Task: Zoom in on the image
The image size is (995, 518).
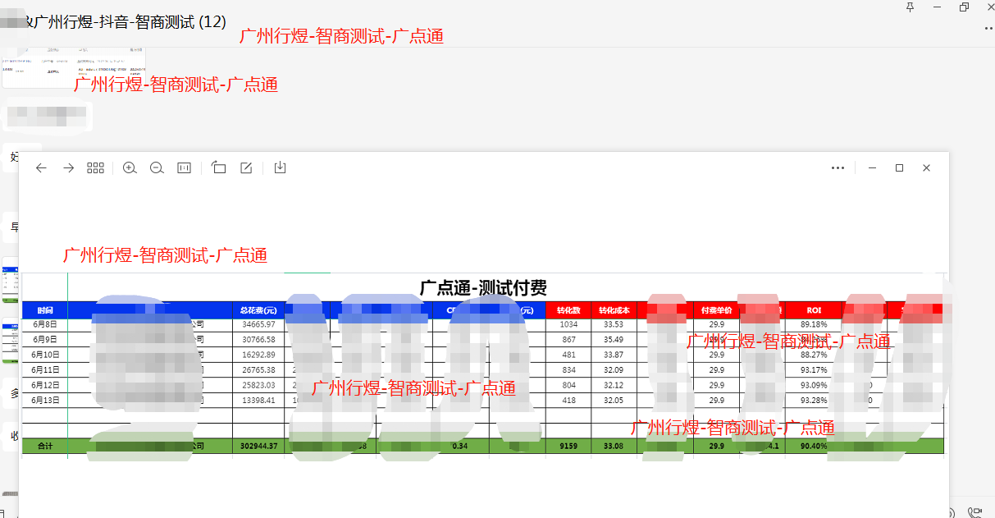Action: pyautogui.click(x=130, y=167)
